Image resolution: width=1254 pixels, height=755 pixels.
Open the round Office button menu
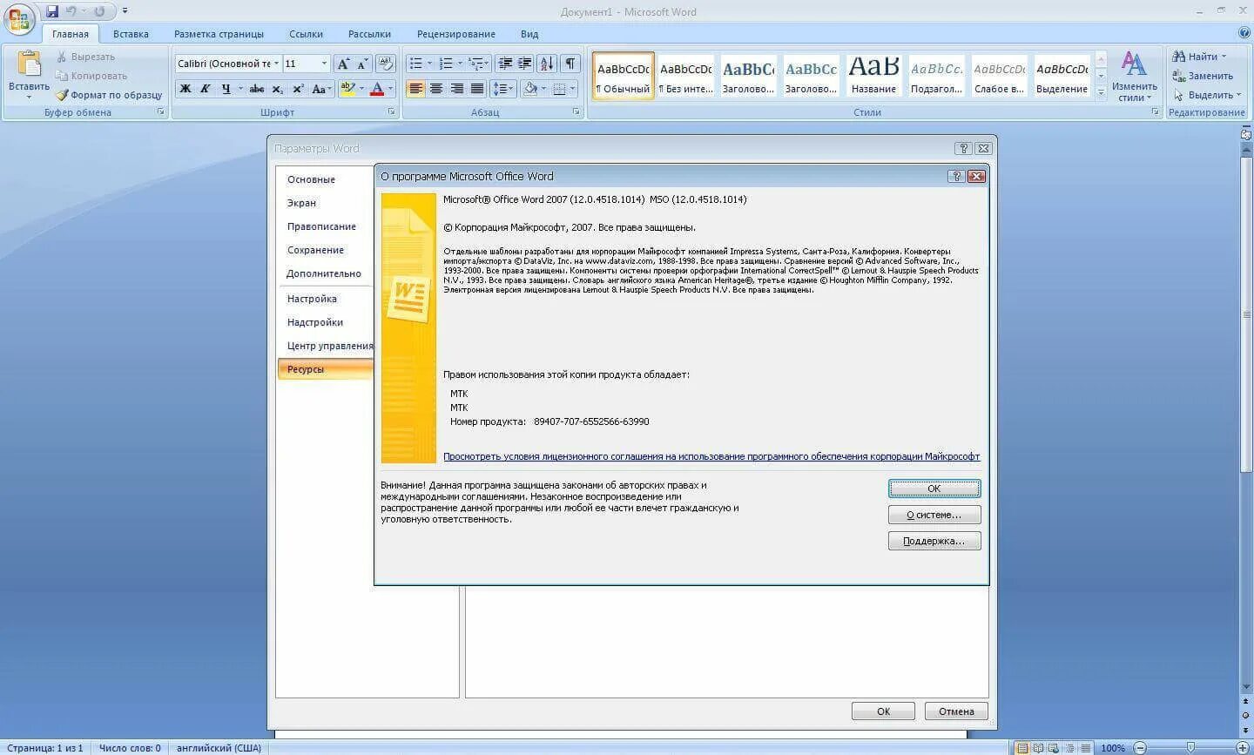coord(18,18)
